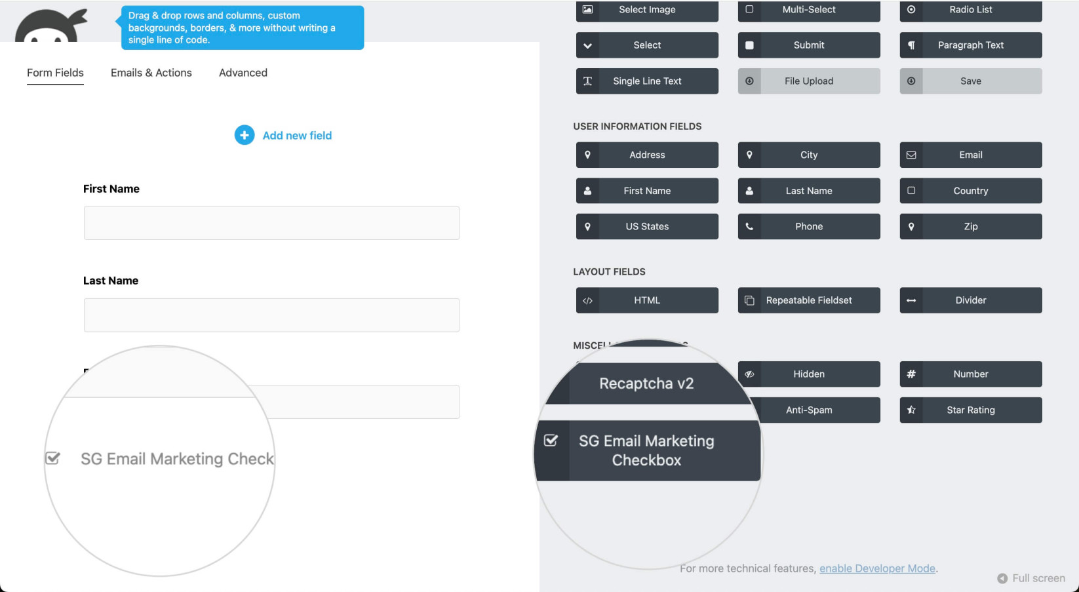This screenshot has height=592, width=1079.
Task: Click the Repeatable Fieldset copy icon
Action: [x=749, y=300]
